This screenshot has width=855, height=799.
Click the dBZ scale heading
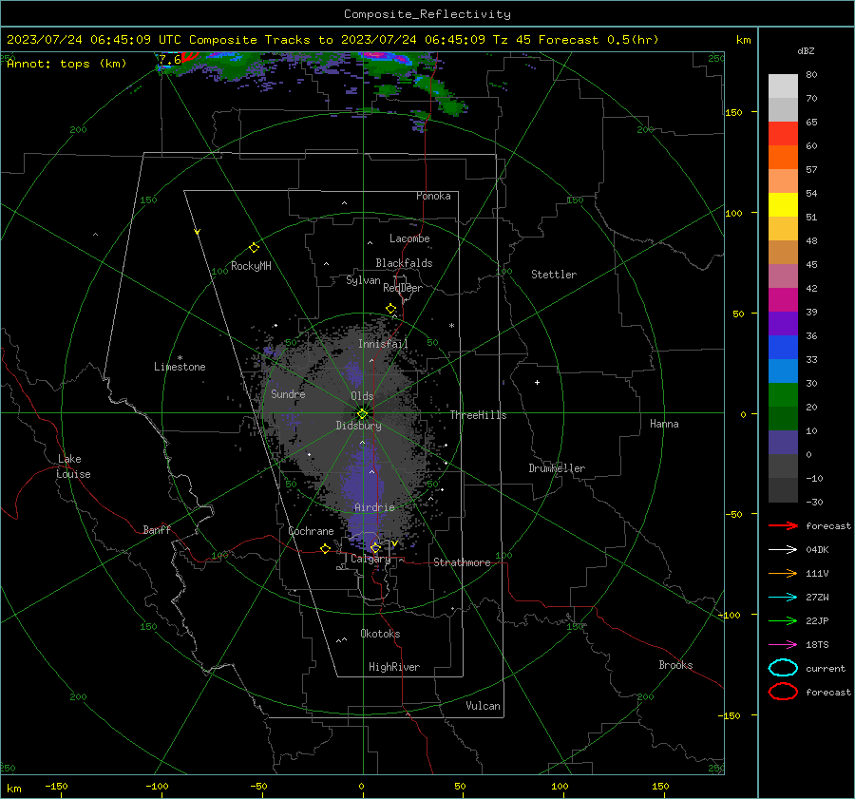click(x=806, y=51)
